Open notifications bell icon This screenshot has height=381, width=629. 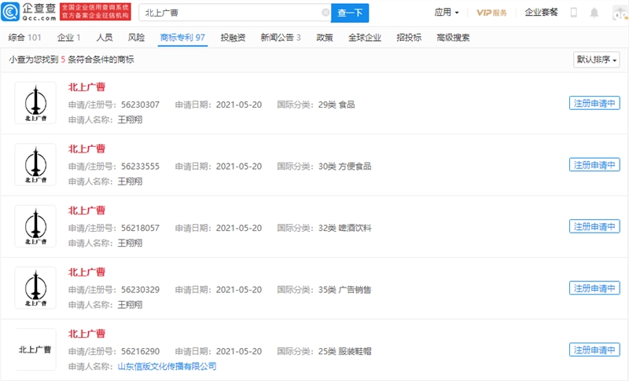tap(594, 13)
